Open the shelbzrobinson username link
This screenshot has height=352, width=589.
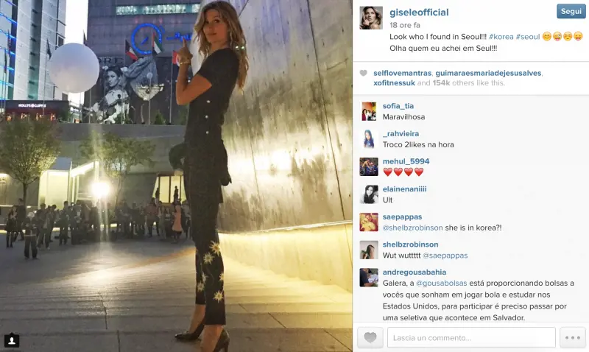pyautogui.click(x=410, y=244)
